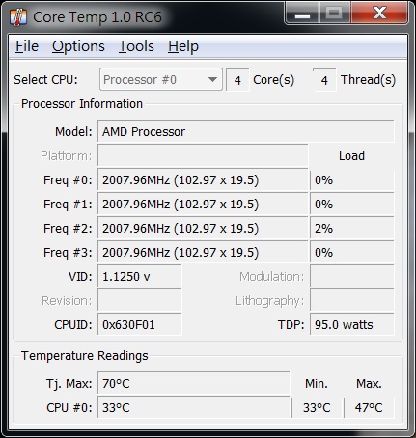Select the Freq #2 frequency field
This screenshot has height=438, width=416.
[203, 228]
